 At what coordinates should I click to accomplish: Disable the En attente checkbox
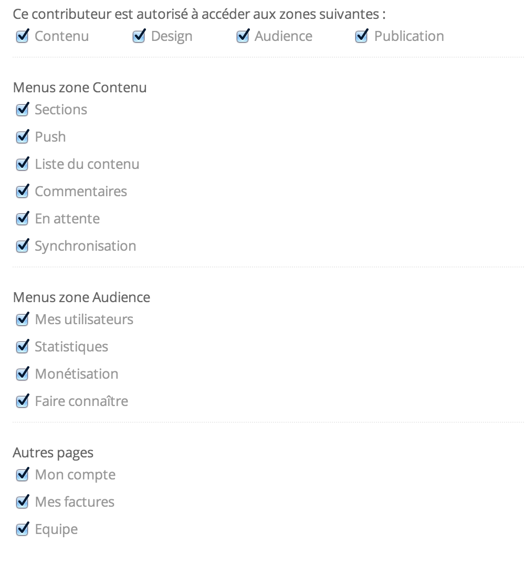point(22,219)
